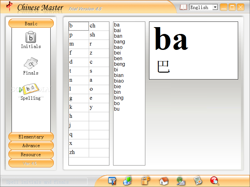Open the Spelling lesson icon
Image resolution: width=250 pixels, height=187 pixels.
pyautogui.click(x=30, y=89)
